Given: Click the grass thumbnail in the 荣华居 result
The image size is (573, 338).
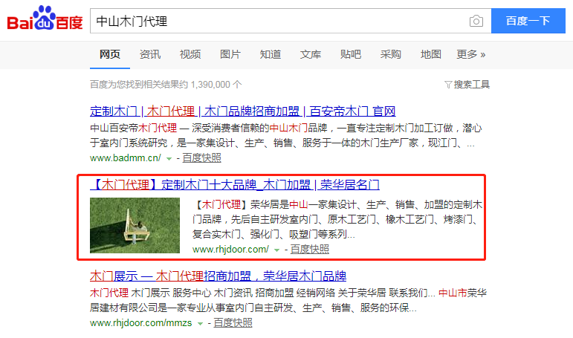Looking at the screenshot, I should pos(135,225).
